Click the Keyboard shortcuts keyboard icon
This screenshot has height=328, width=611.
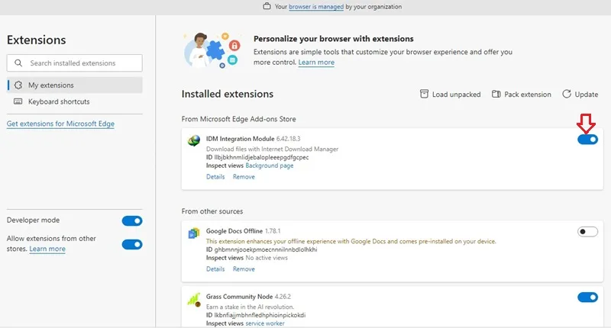[x=18, y=101]
